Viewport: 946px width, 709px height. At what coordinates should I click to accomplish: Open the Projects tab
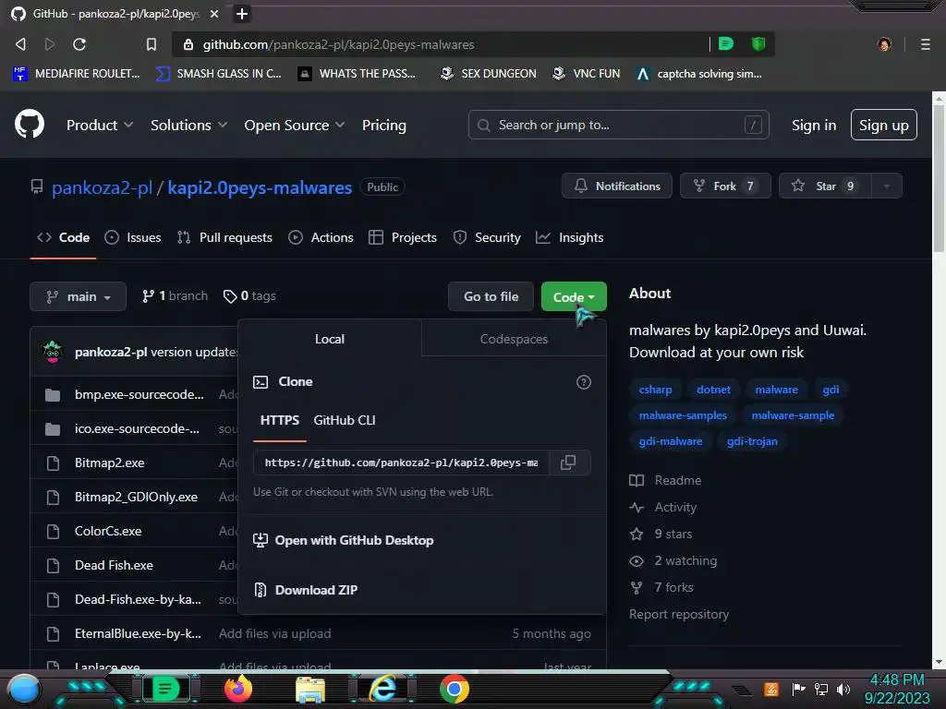click(403, 237)
